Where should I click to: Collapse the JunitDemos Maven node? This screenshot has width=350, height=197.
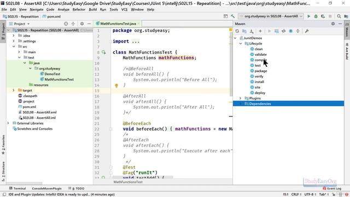[x=235, y=38]
